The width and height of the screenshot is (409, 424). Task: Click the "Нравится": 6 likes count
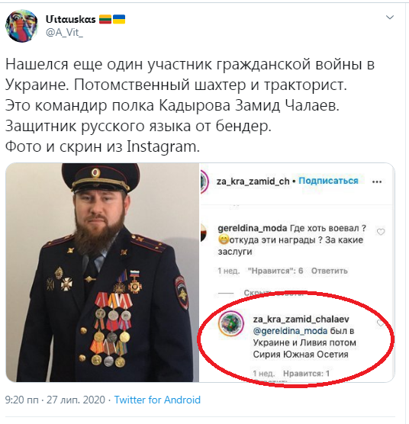pos(275,271)
